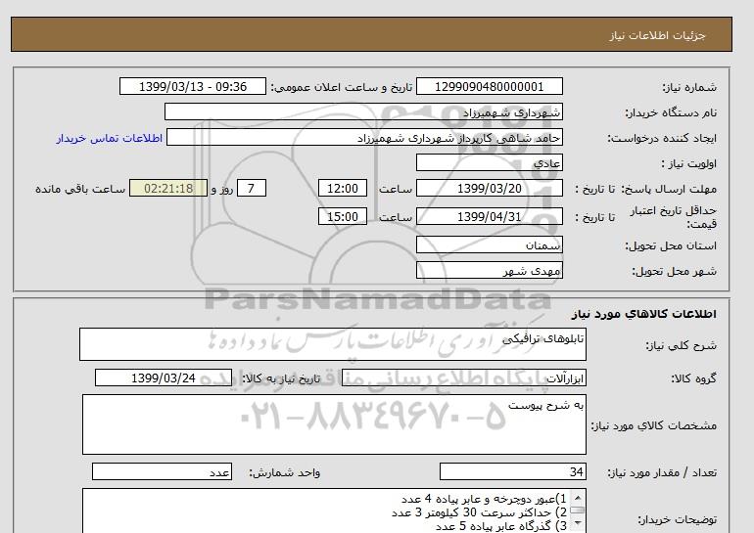Click the quantity field showing 34
This screenshot has width=754, height=533.
(512, 472)
